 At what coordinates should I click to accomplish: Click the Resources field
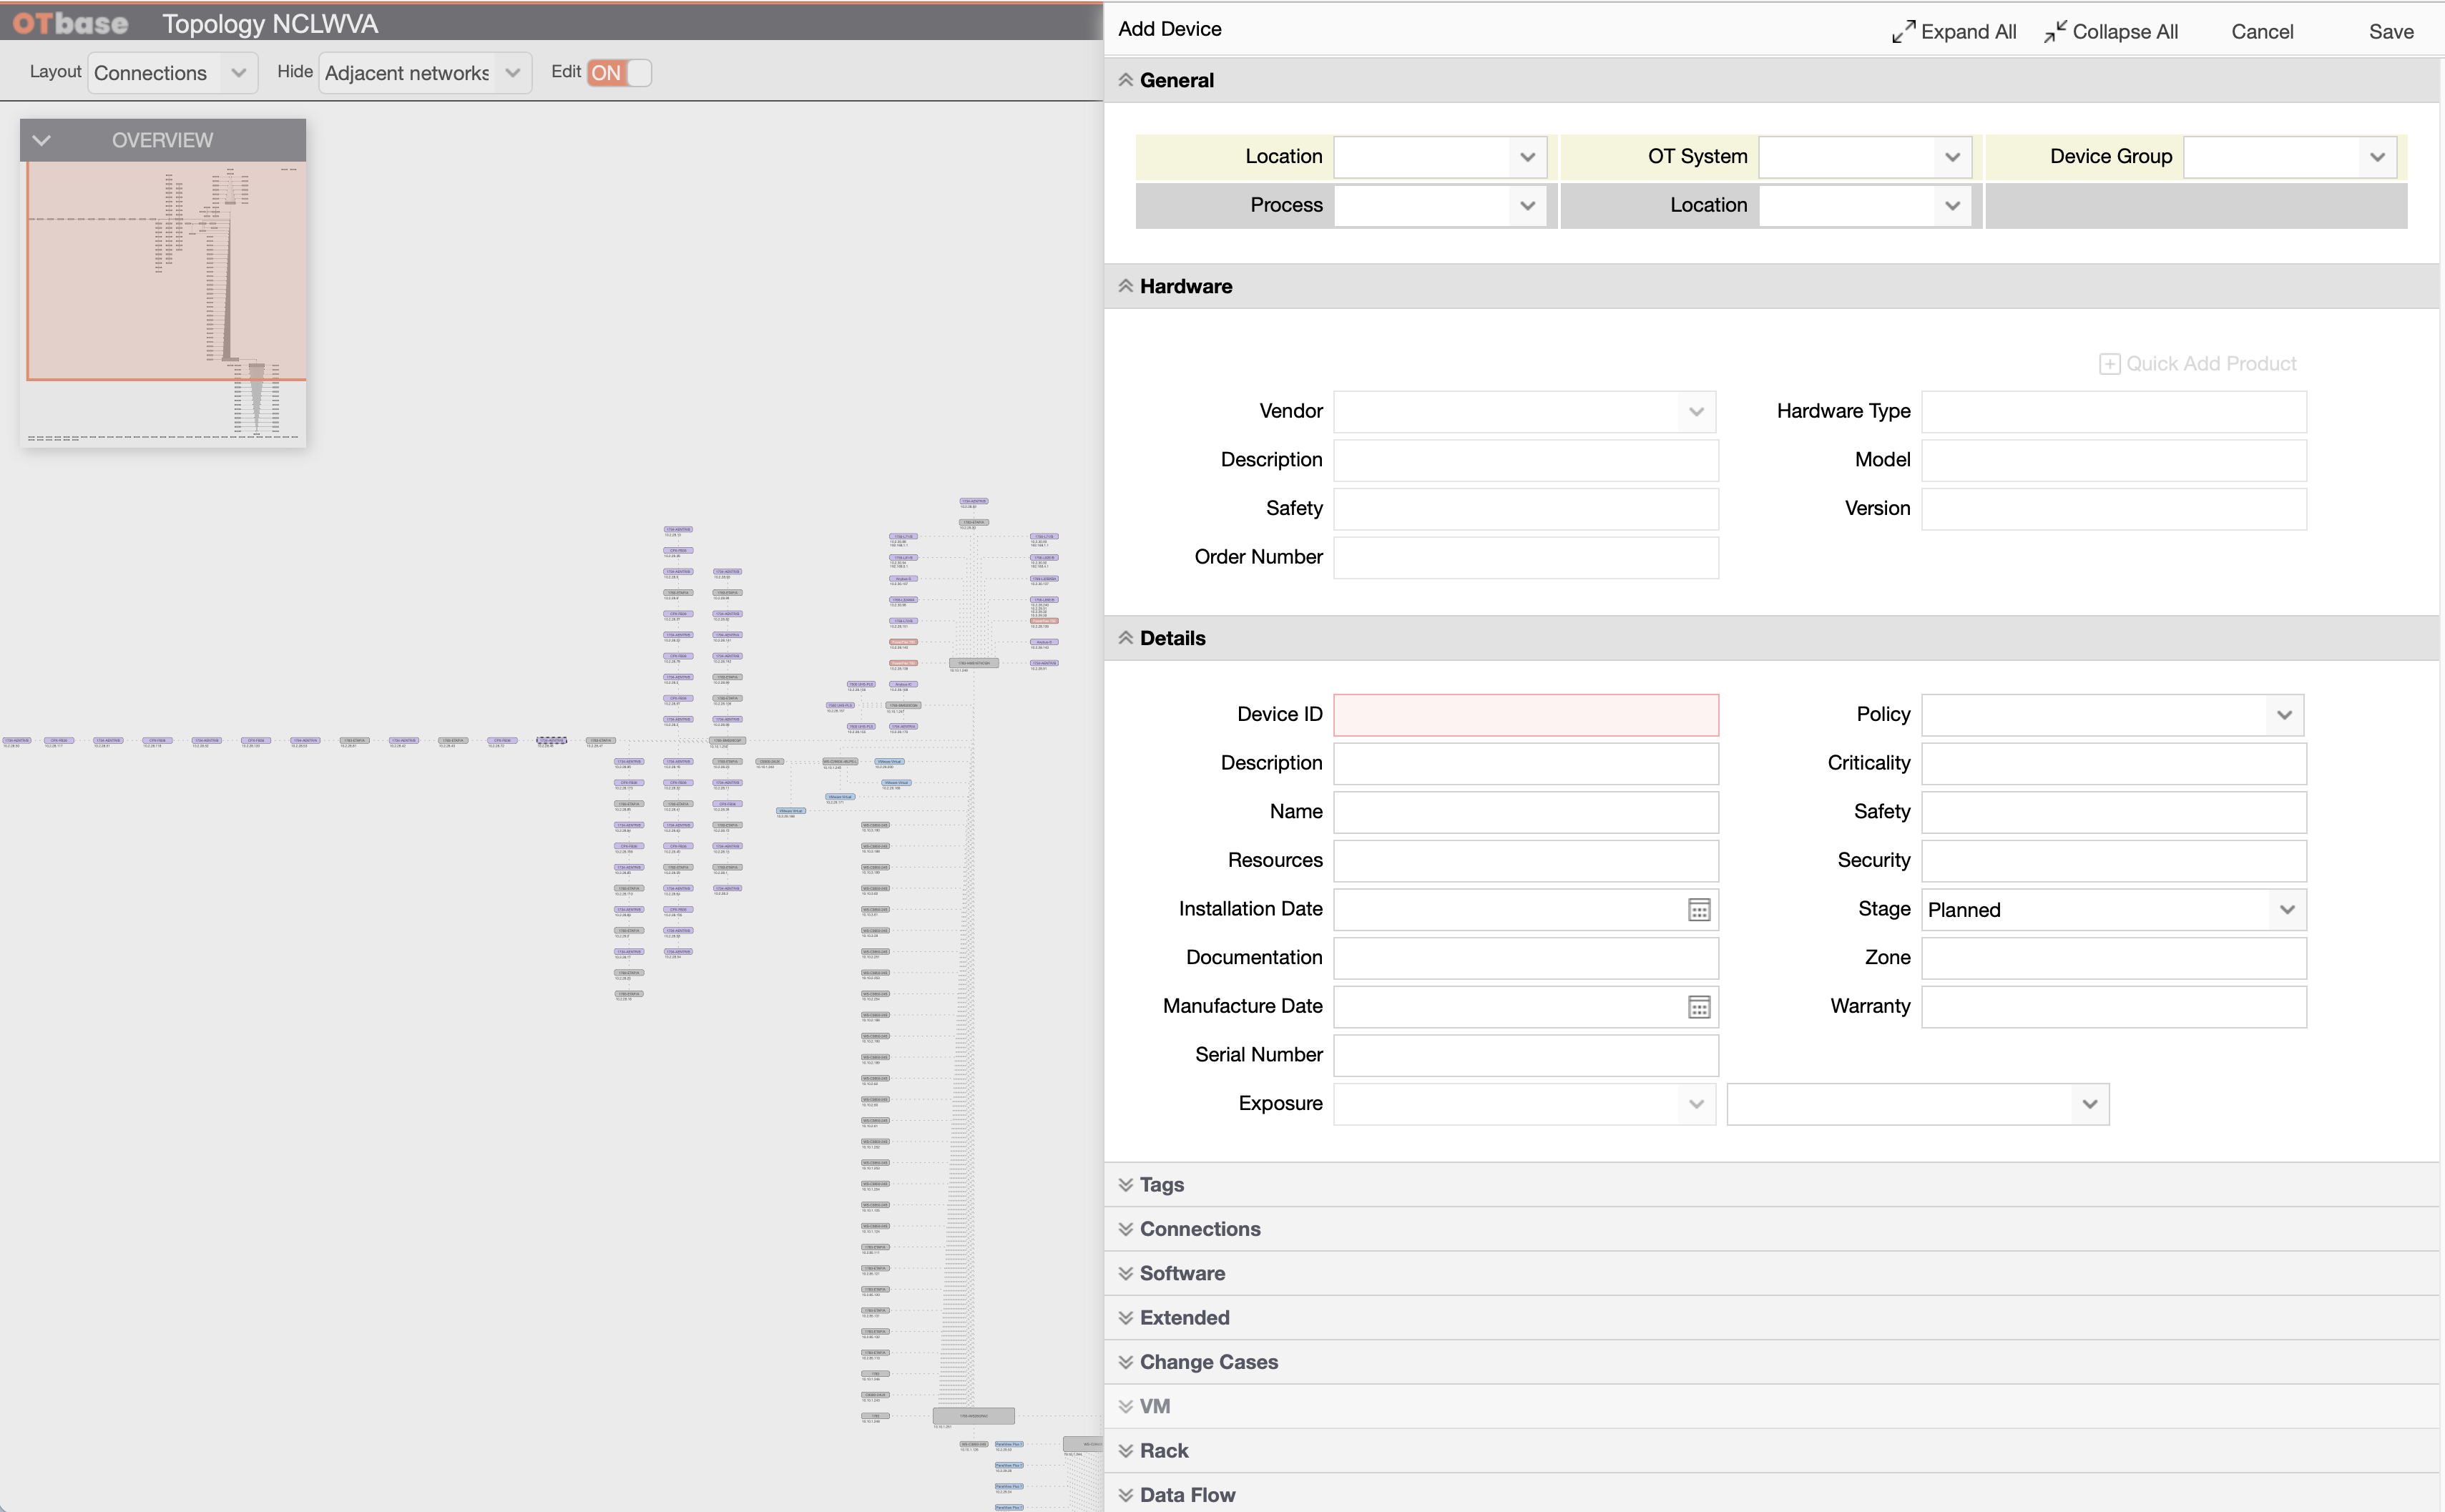tap(1526, 861)
